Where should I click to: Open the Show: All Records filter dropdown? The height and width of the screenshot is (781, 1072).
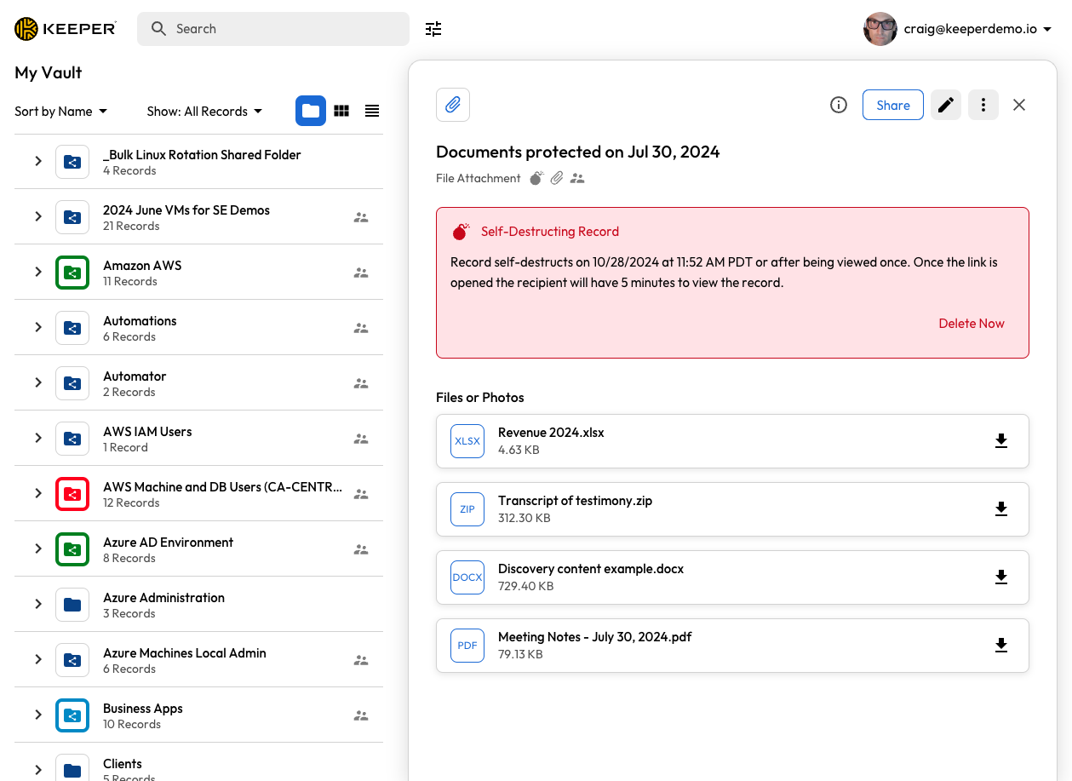[x=204, y=112]
